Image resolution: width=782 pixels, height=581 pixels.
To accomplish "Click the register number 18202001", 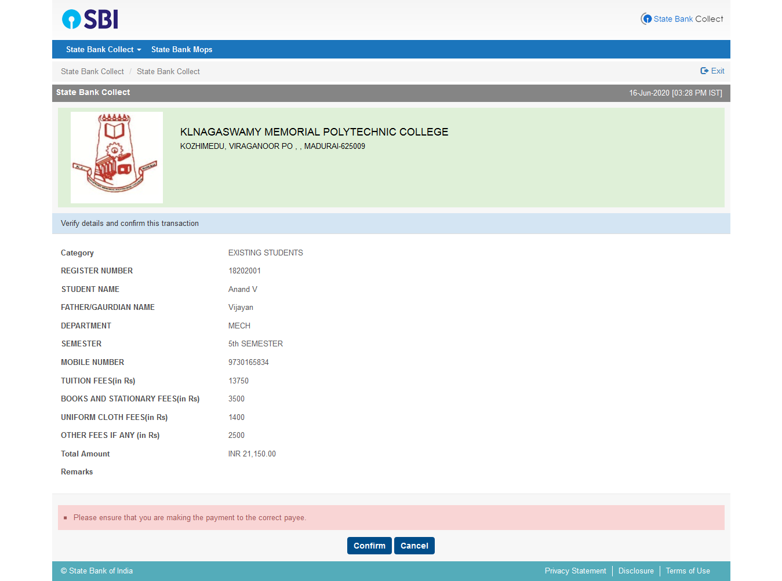I will 245,271.
